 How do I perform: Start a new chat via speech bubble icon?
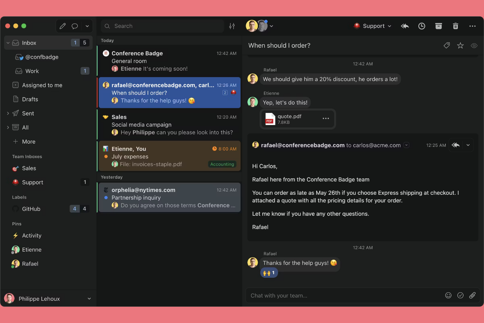[75, 26]
